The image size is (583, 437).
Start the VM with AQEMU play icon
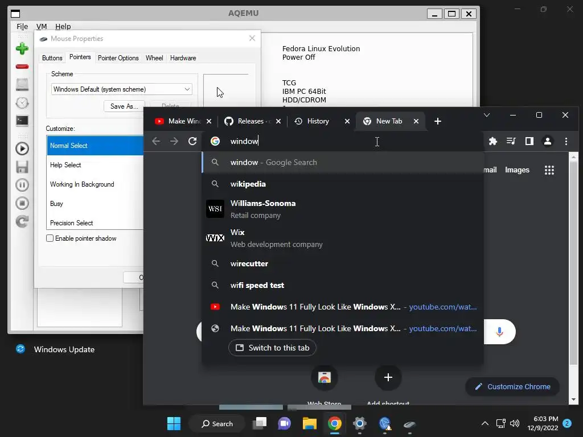click(x=22, y=149)
